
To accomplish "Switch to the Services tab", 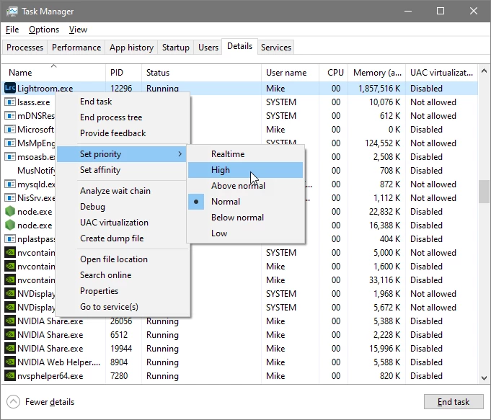I will pyautogui.click(x=276, y=48).
